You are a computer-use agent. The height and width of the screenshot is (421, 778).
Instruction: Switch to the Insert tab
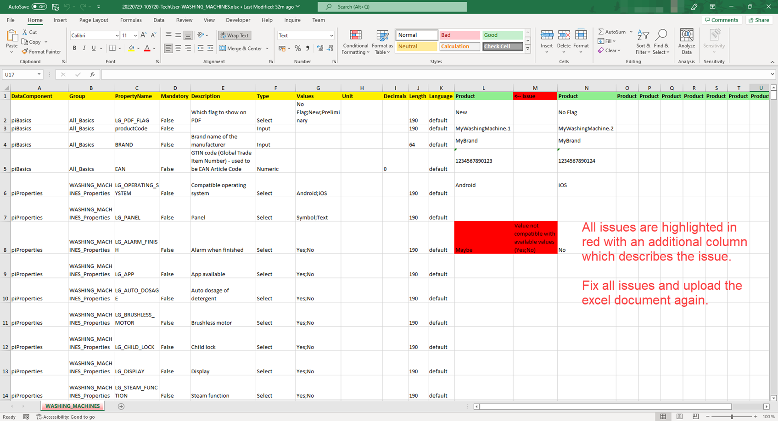(60, 20)
